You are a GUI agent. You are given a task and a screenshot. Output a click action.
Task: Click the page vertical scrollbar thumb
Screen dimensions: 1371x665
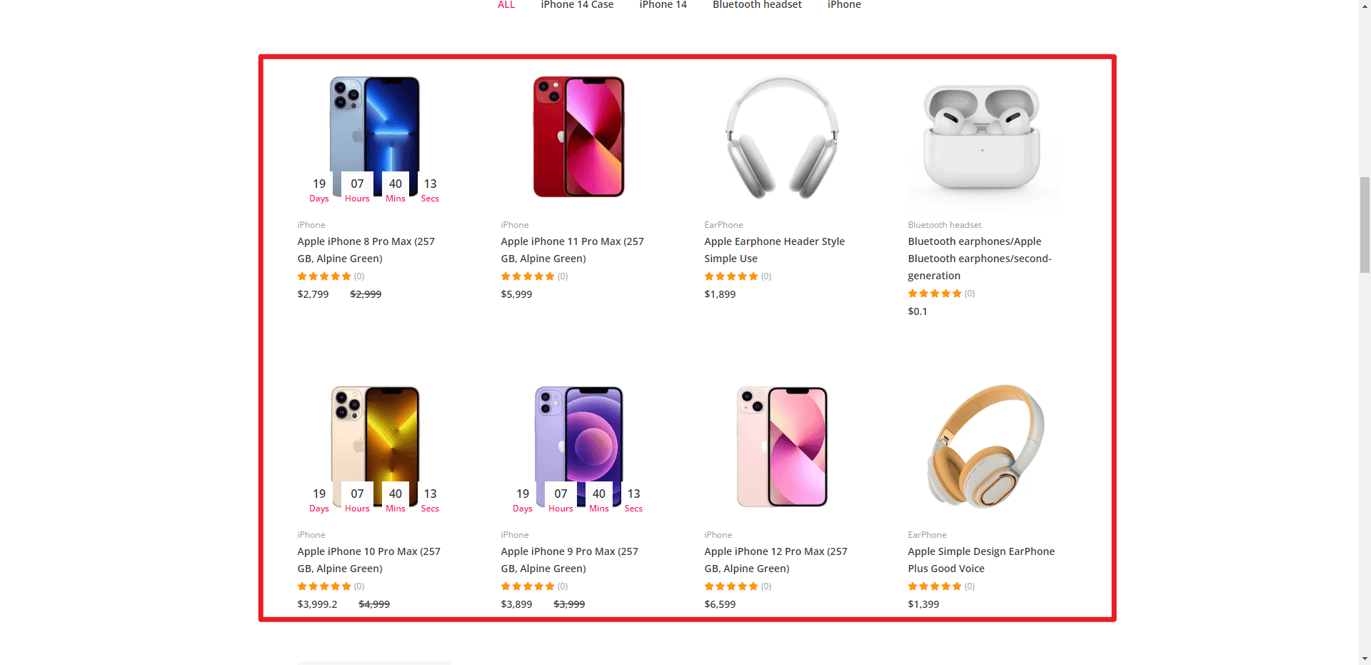[1365, 225]
